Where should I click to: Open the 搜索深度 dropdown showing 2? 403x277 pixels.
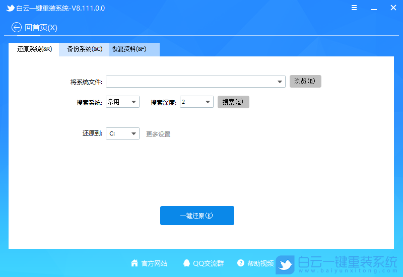coord(196,102)
